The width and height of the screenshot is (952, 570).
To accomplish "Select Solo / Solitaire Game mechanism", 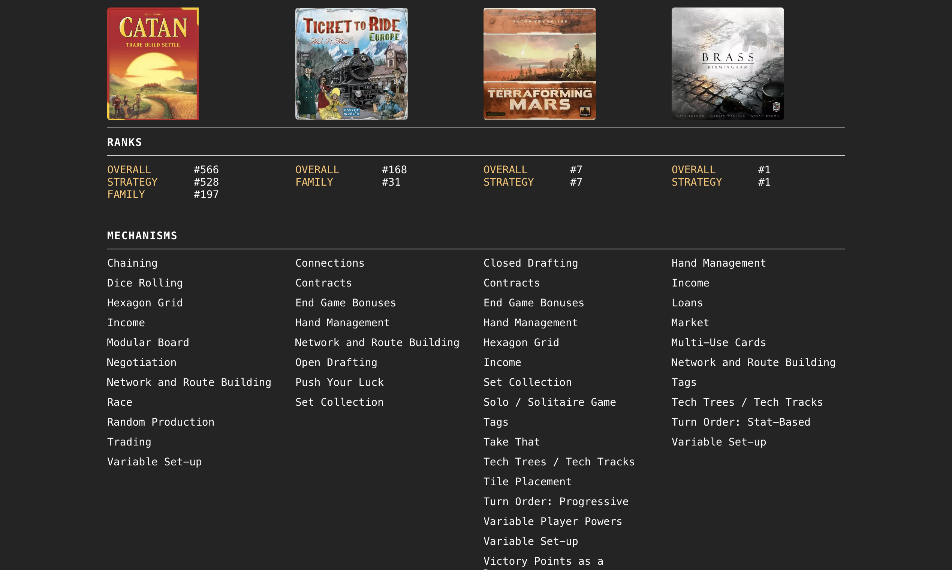I will pos(550,402).
